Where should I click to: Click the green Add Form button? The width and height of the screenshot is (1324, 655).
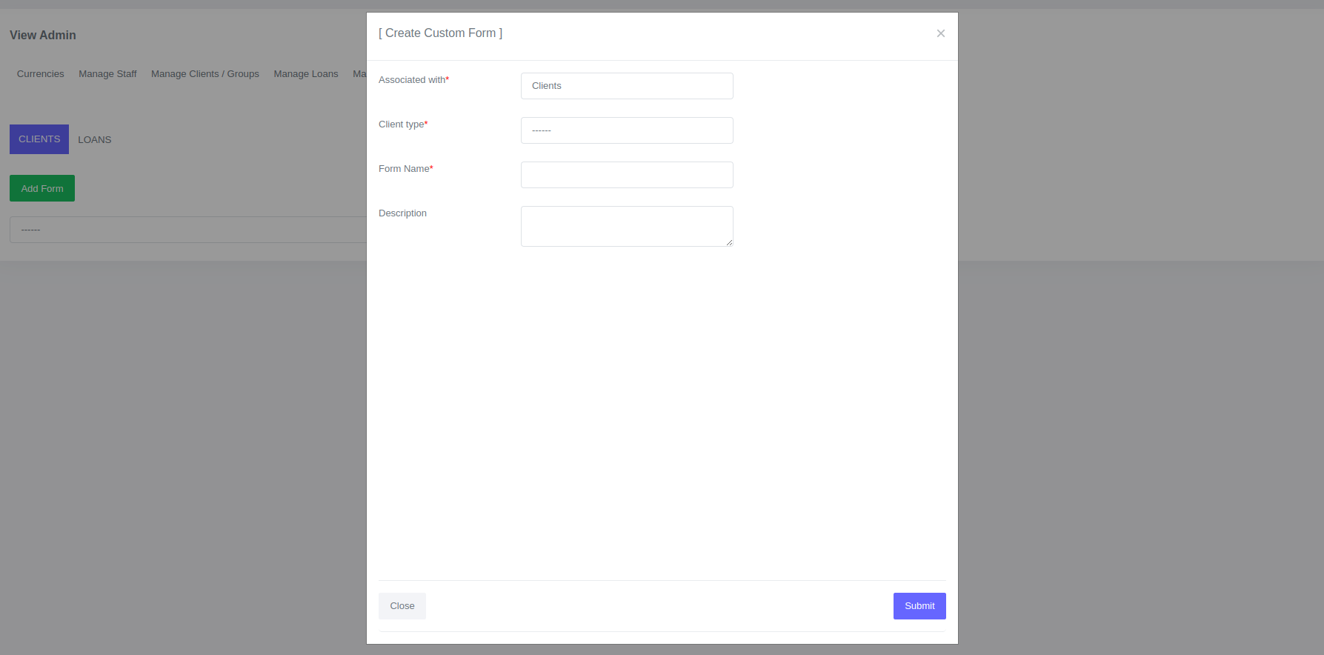pyautogui.click(x=42, y=188)
